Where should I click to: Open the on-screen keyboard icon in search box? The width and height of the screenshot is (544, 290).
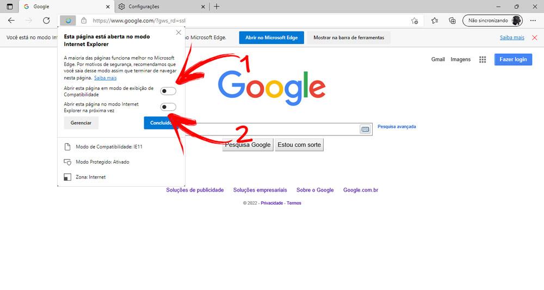point(365,129)
